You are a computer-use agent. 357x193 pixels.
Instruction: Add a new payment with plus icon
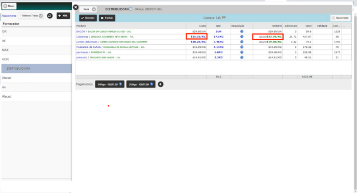pyautogui.click(x=161, y=85)
